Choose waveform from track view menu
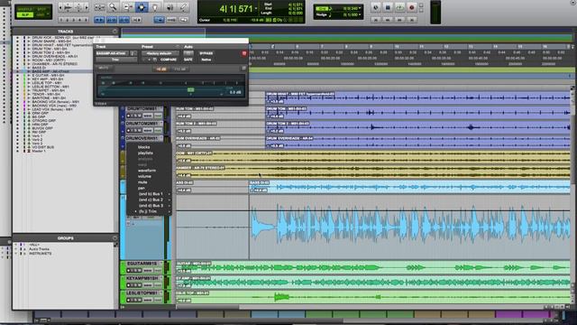 [147, 171]
